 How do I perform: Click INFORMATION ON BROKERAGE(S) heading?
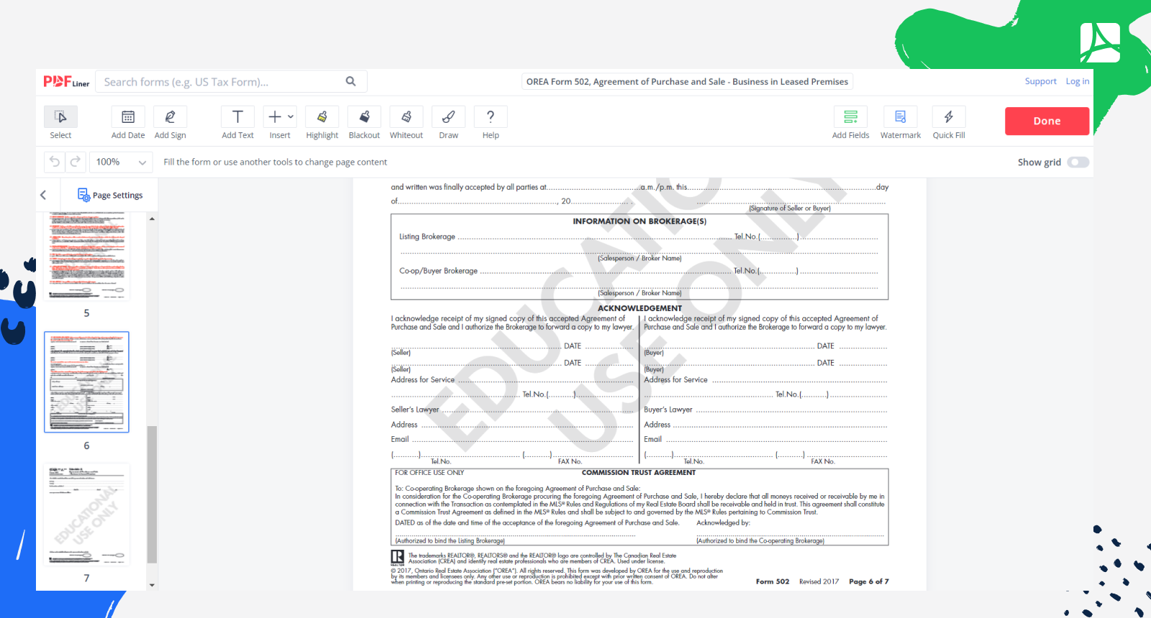(x=640, y=221)
